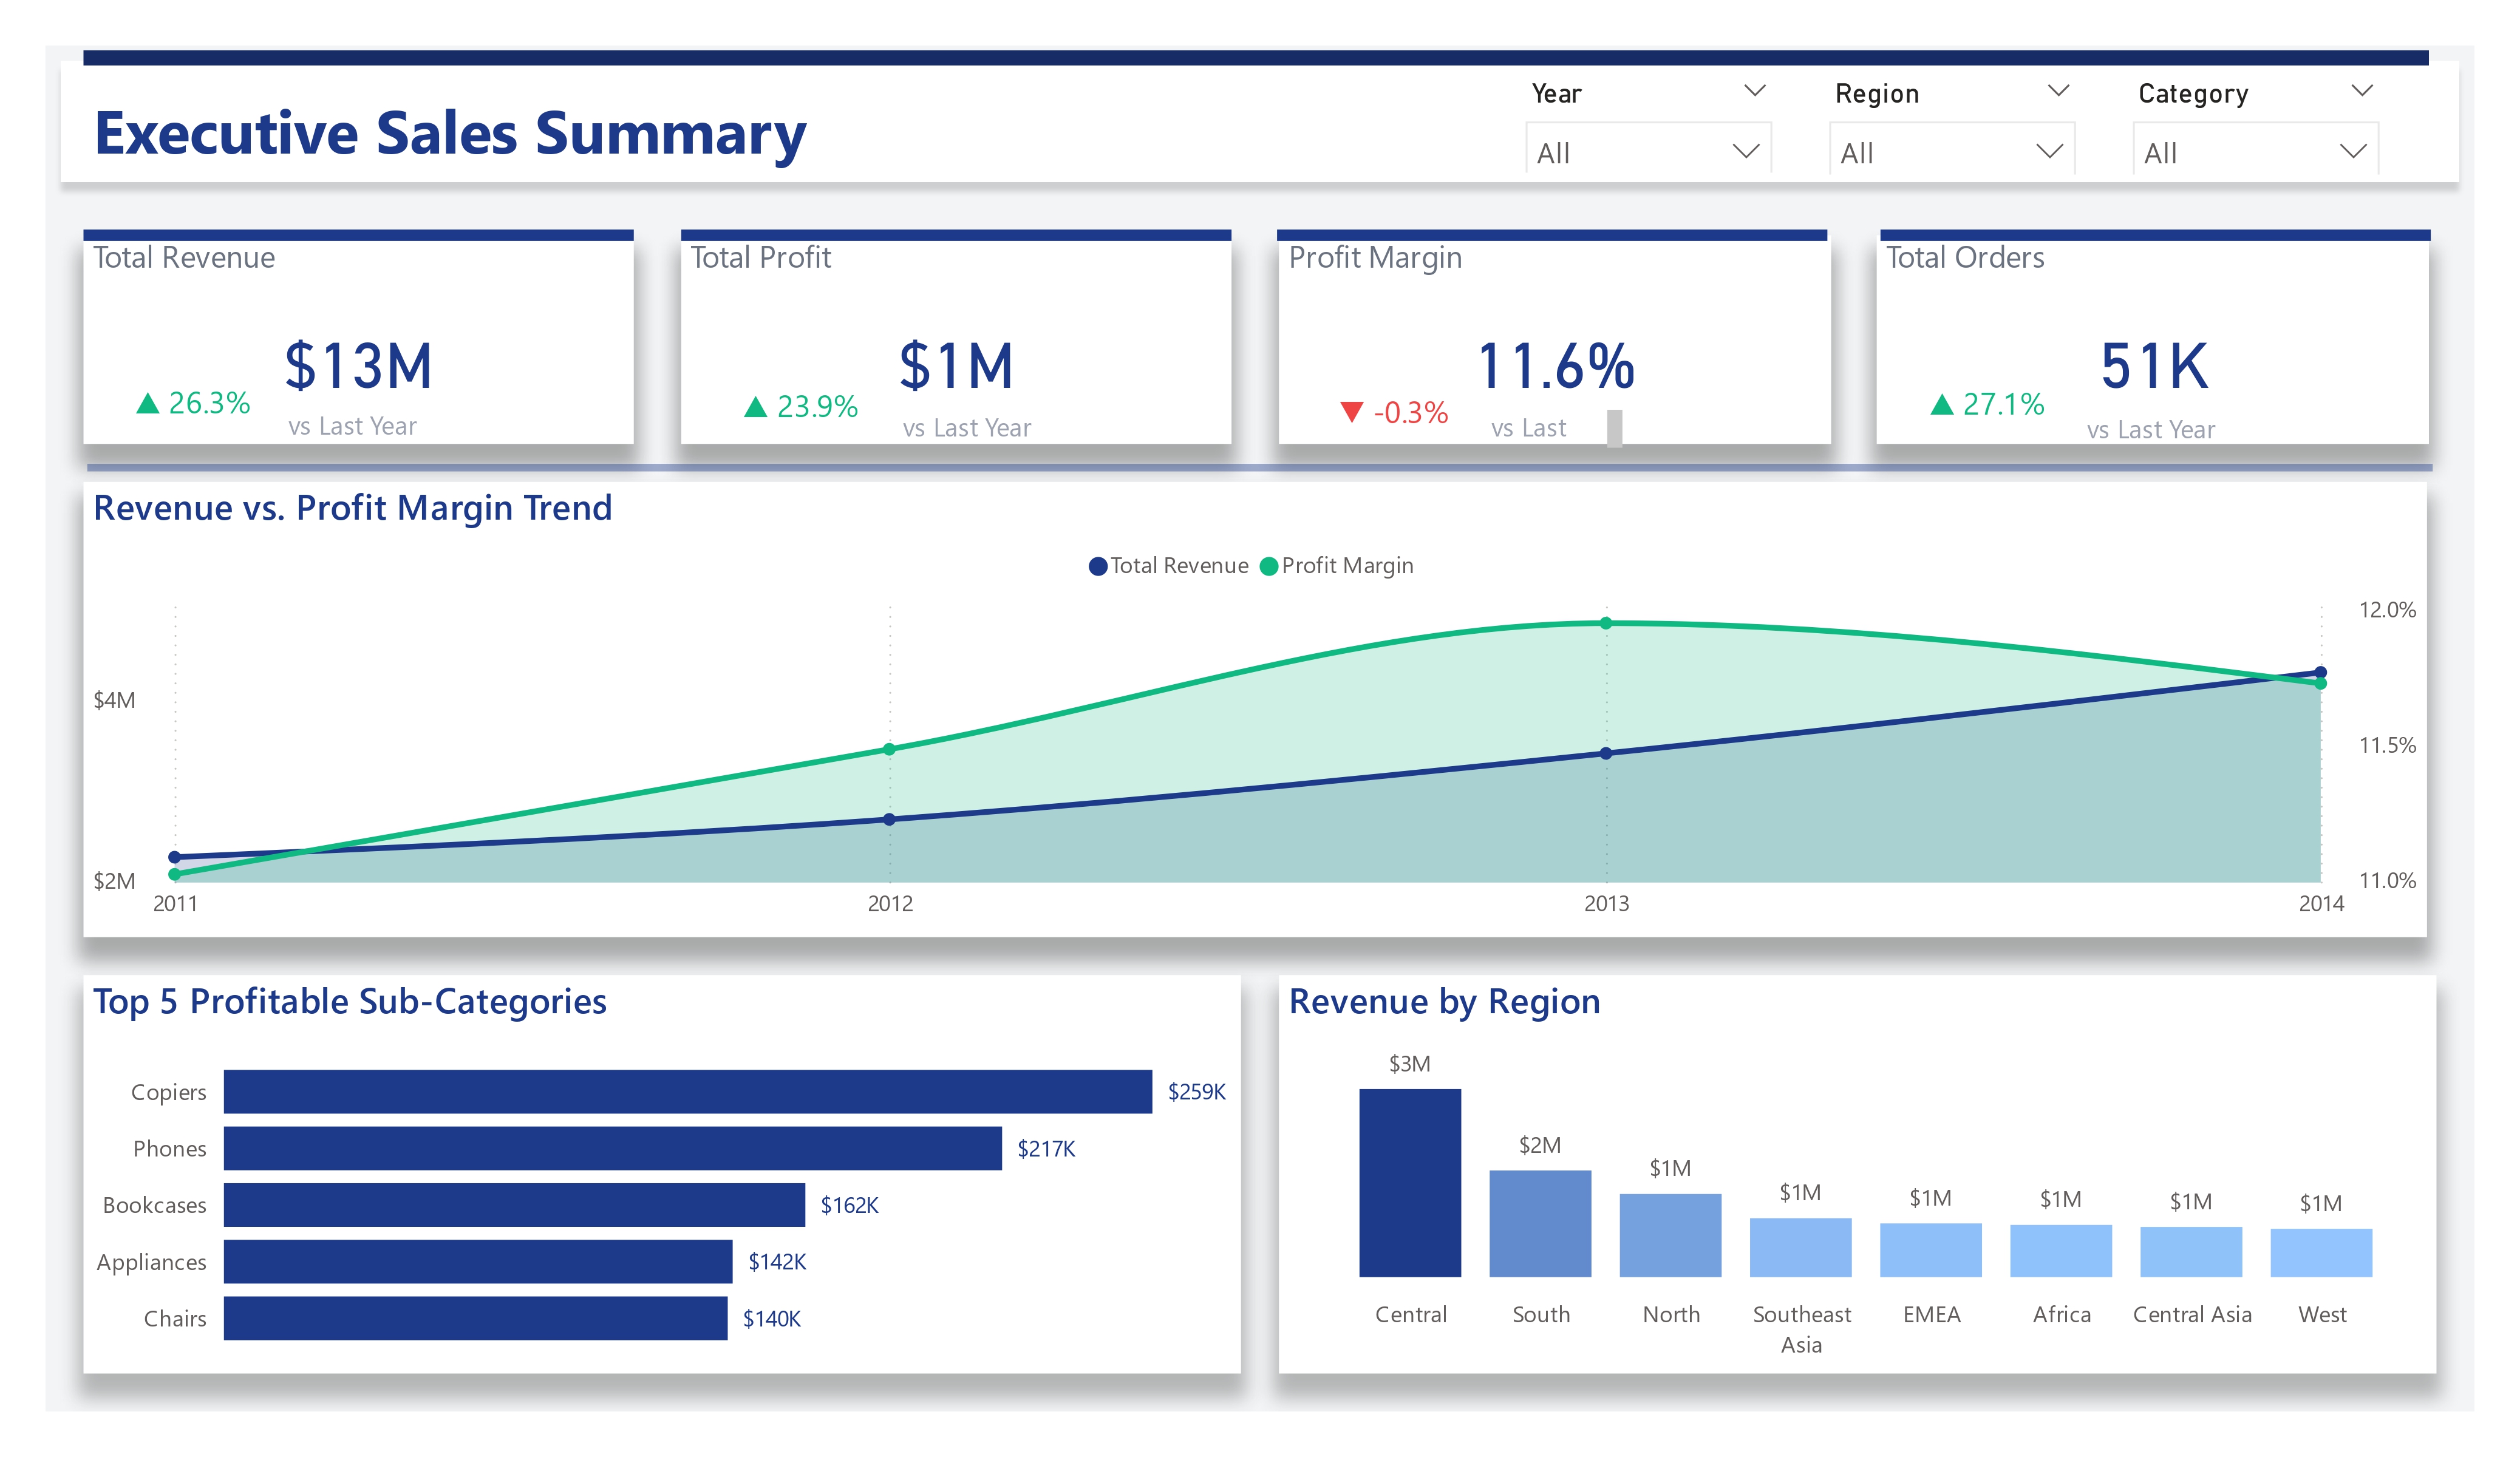Collapse the Year slicer header chevron
The width and height of the screenshot is (2520, 1457).
click(1755, 91)
